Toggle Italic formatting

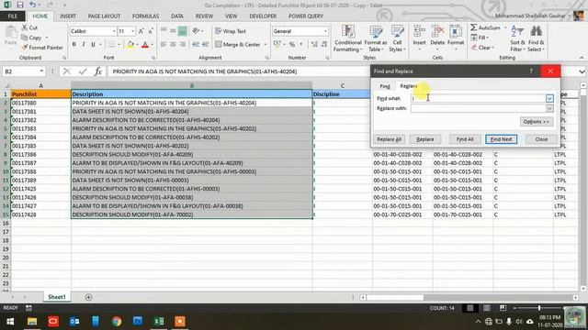click(84, 45)
